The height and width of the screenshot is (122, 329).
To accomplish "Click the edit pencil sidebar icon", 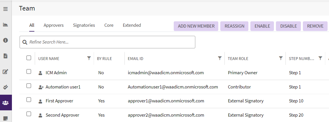I will pos(5,72).
